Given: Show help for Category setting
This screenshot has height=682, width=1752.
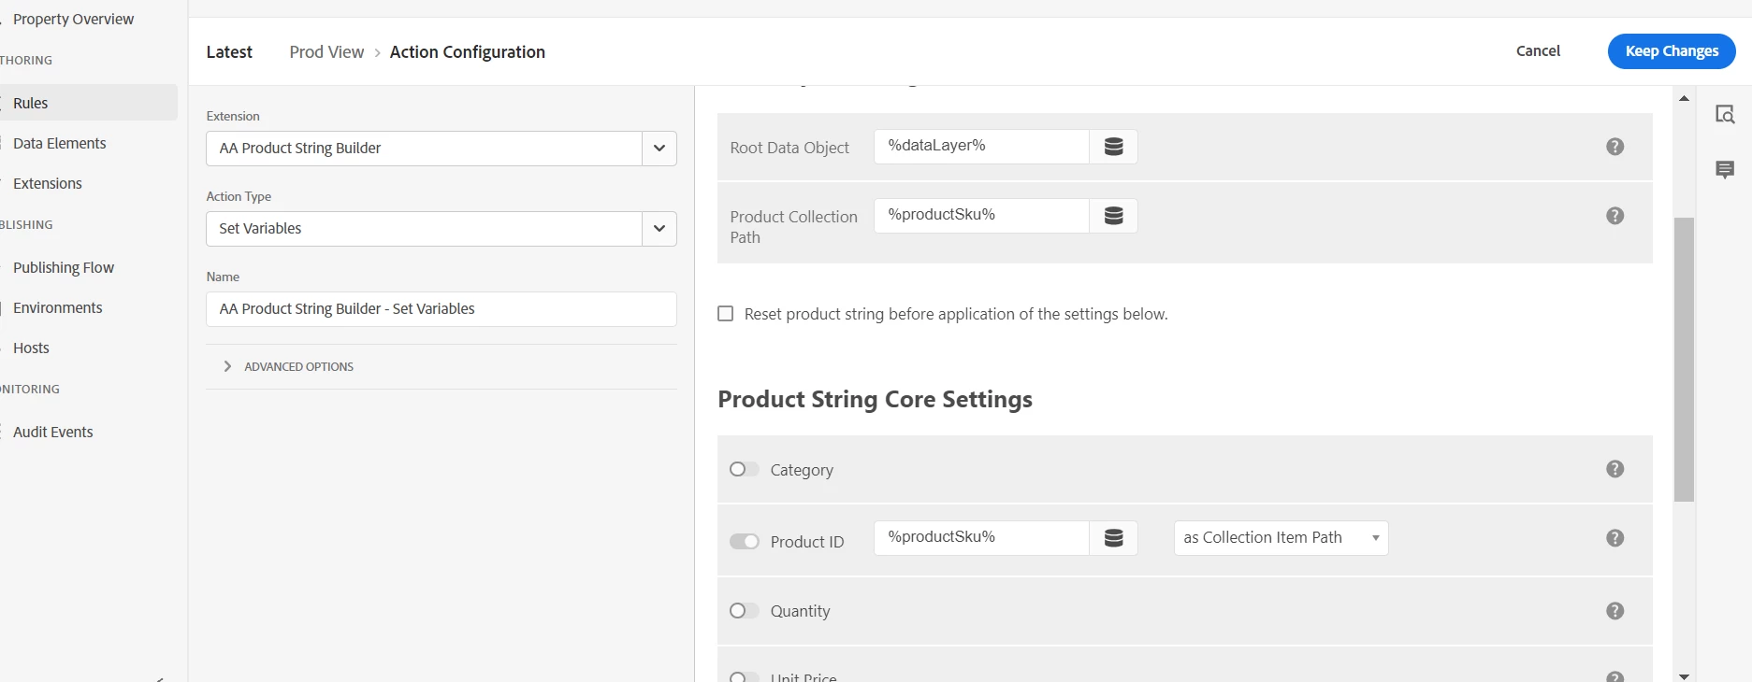Looking at the screenshot, I should click(x=1614, y=469).
